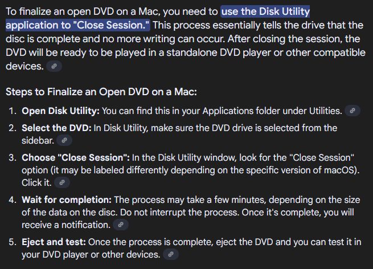Click the highlighted "use the Disk Utility" text
Screen dimensions: 373x269
(x=265, y=11)
